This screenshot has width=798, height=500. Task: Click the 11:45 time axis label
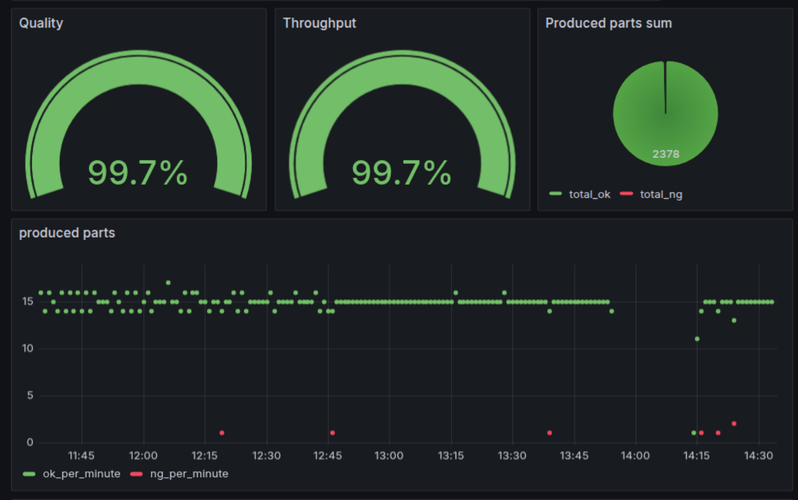point(81,456)
